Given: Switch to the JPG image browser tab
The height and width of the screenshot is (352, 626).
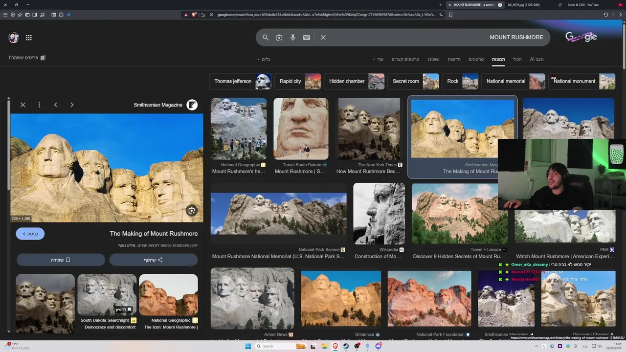Looking at the screenshot, I should pos(524,5).
